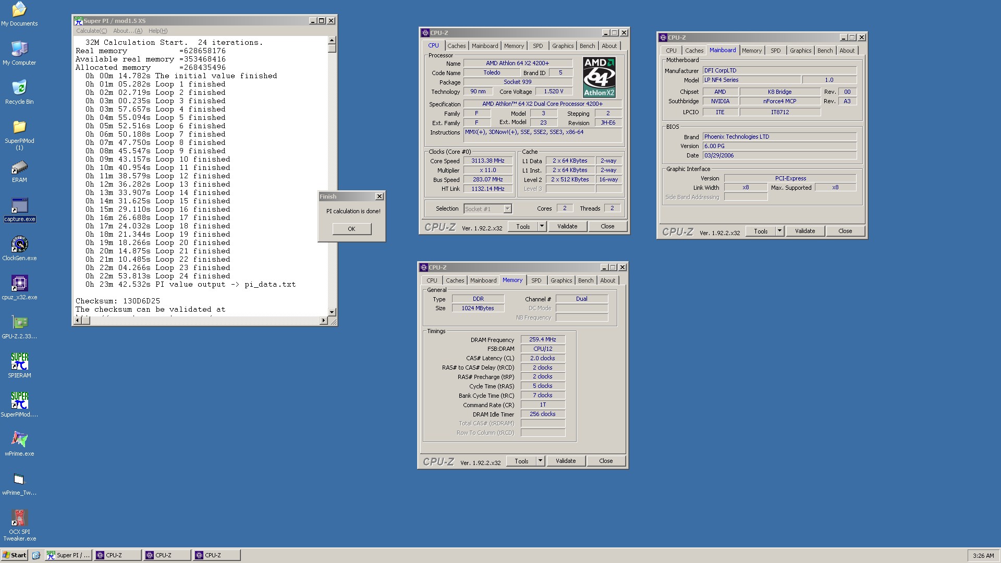Screen dimensions: 1001x563
Task: Open Bench tab in CPU-Z CPU window
Action: point(588,46)
